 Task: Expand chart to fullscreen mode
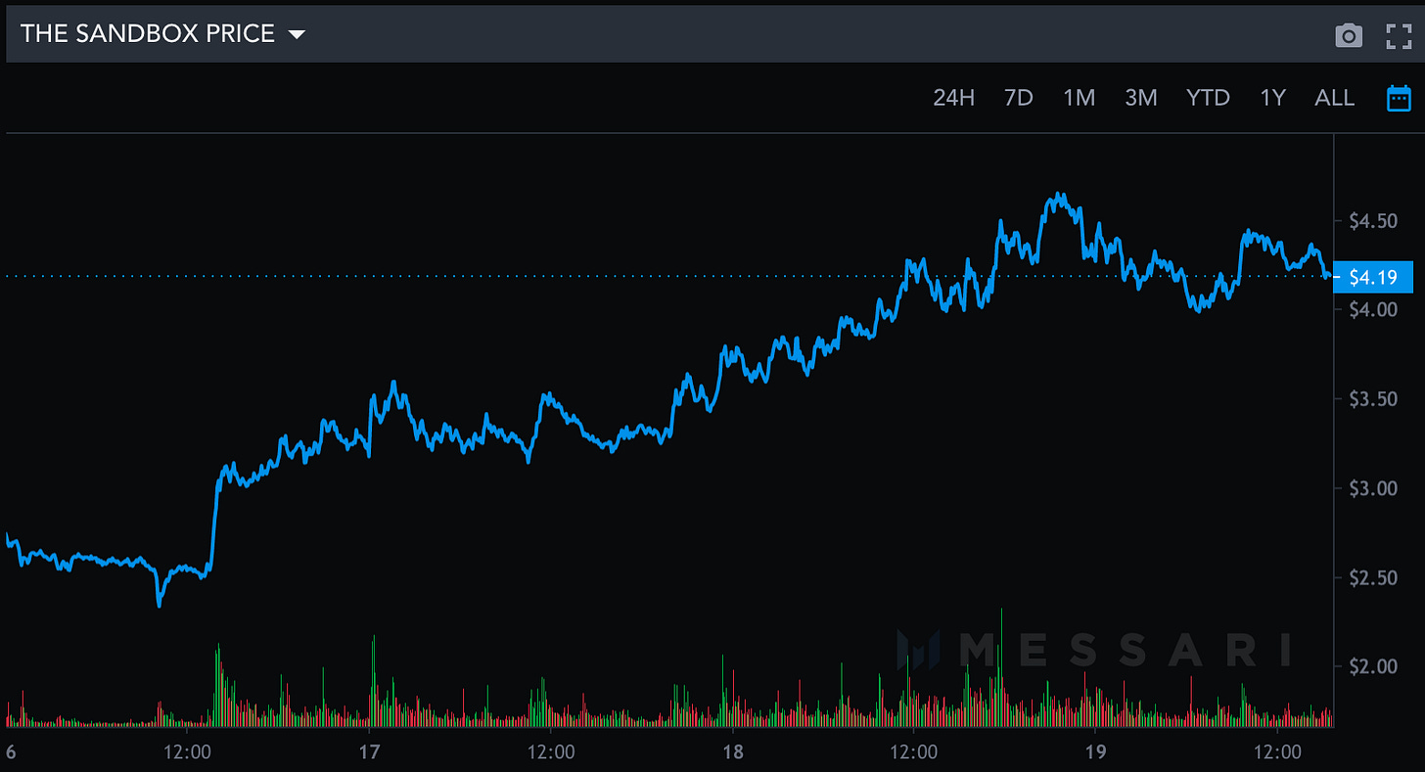tap(1399, 36)
